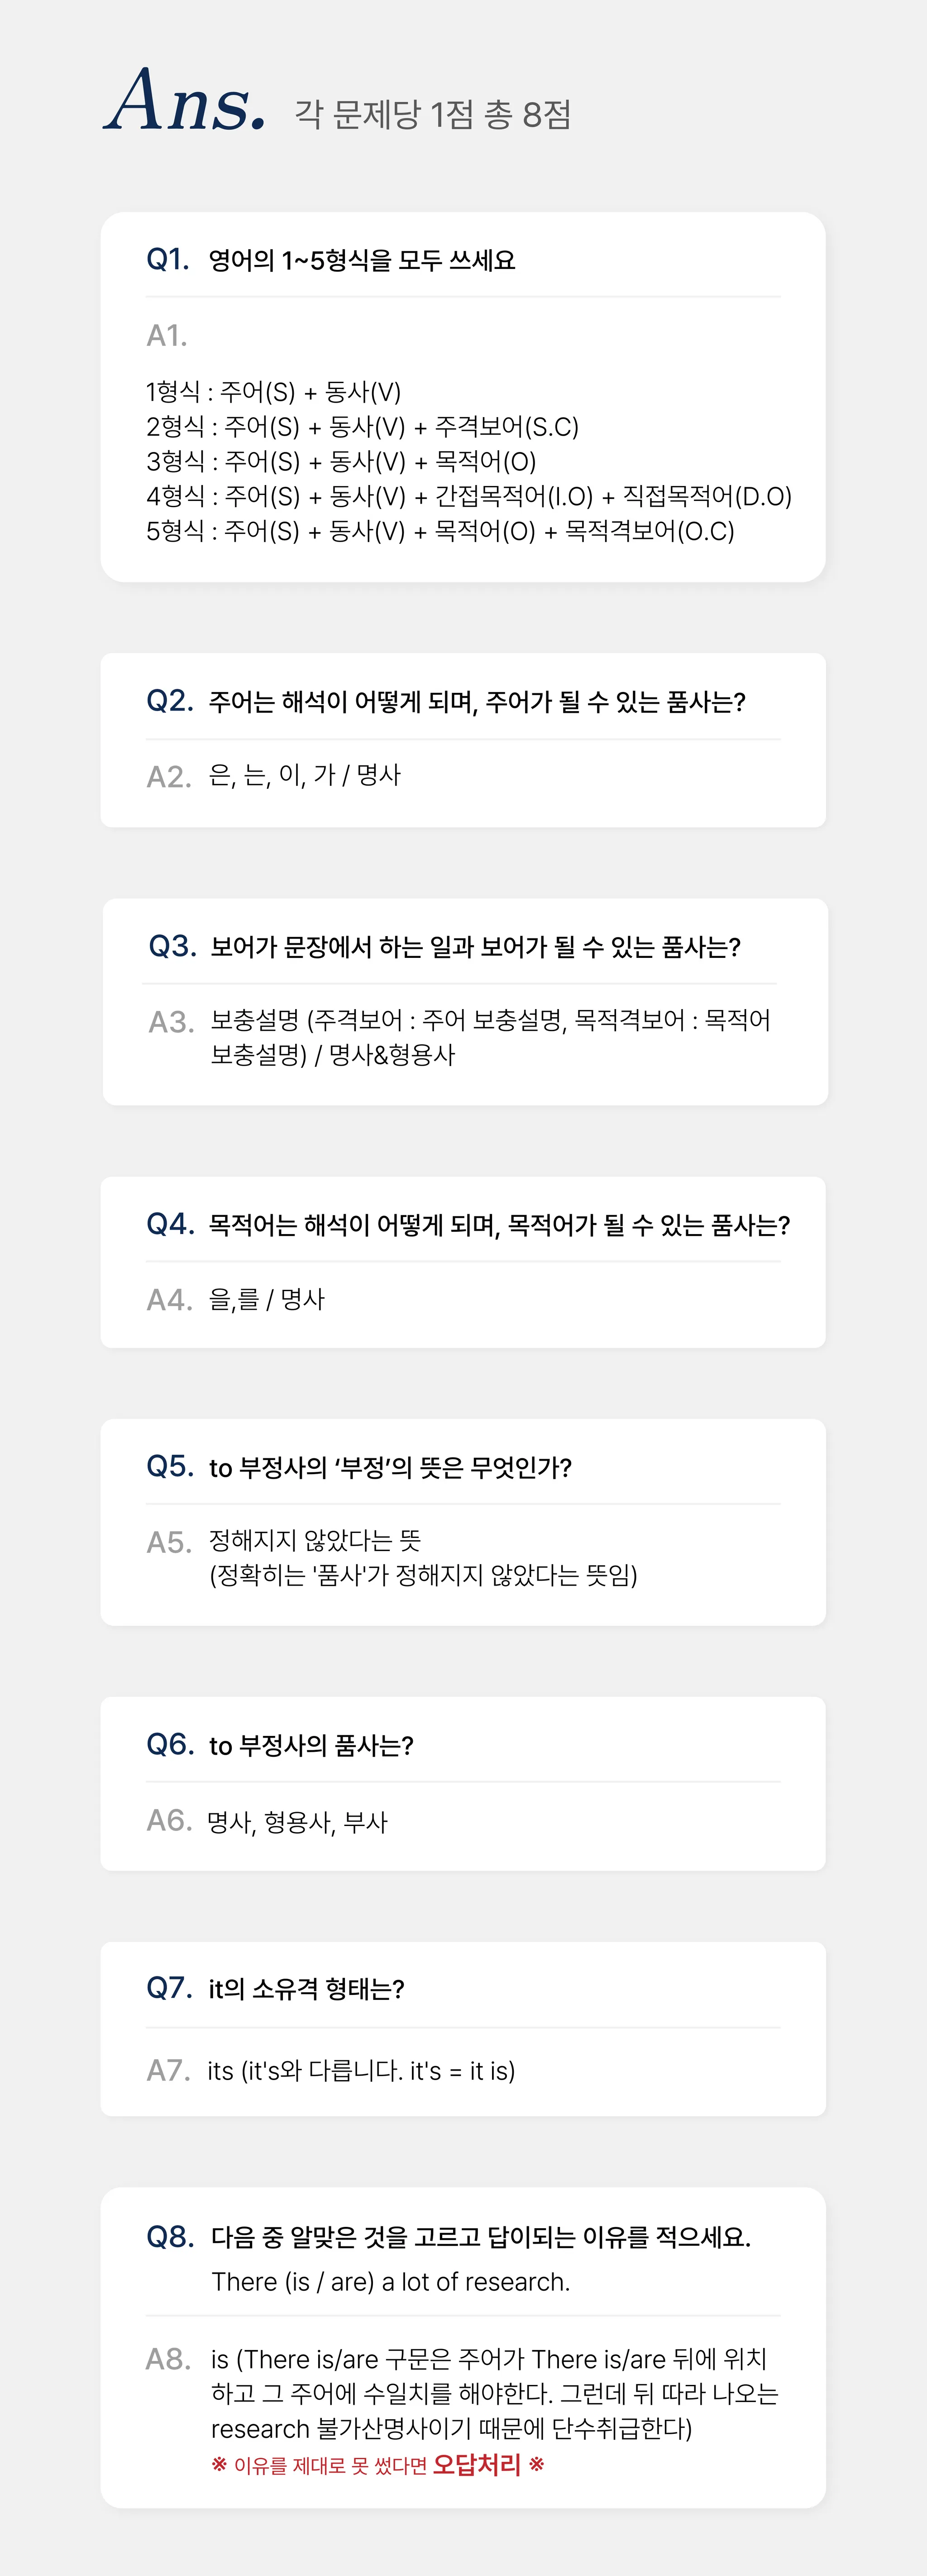Click the A3. answer label
The width and height of the screenshot is (927, 2576).
tap(171, 1022)
